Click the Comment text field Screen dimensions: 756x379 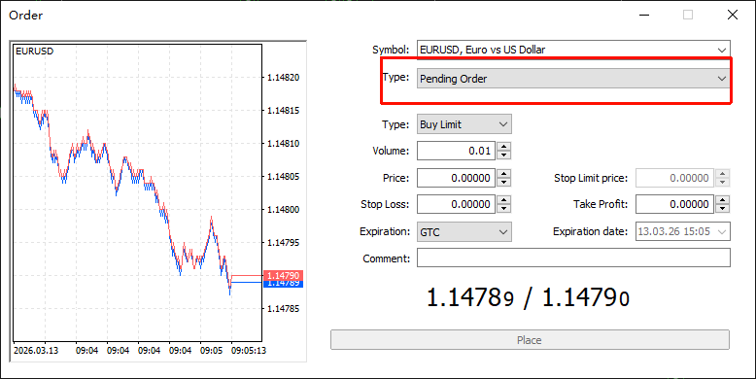[573, 258]
